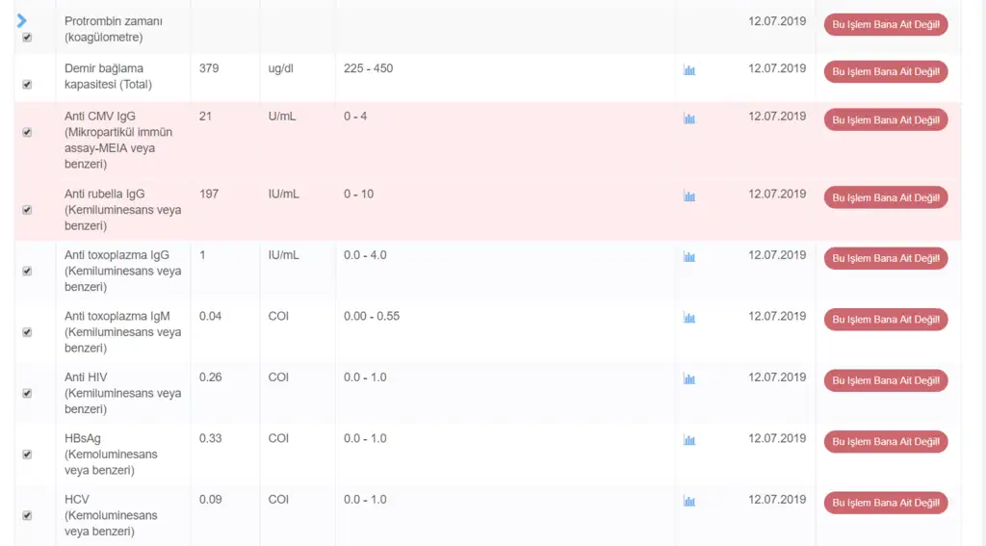This screenshot has height=546, width=986.
Task: Deselect the Anti HIV row checkbox
Action: click(27, 393)
